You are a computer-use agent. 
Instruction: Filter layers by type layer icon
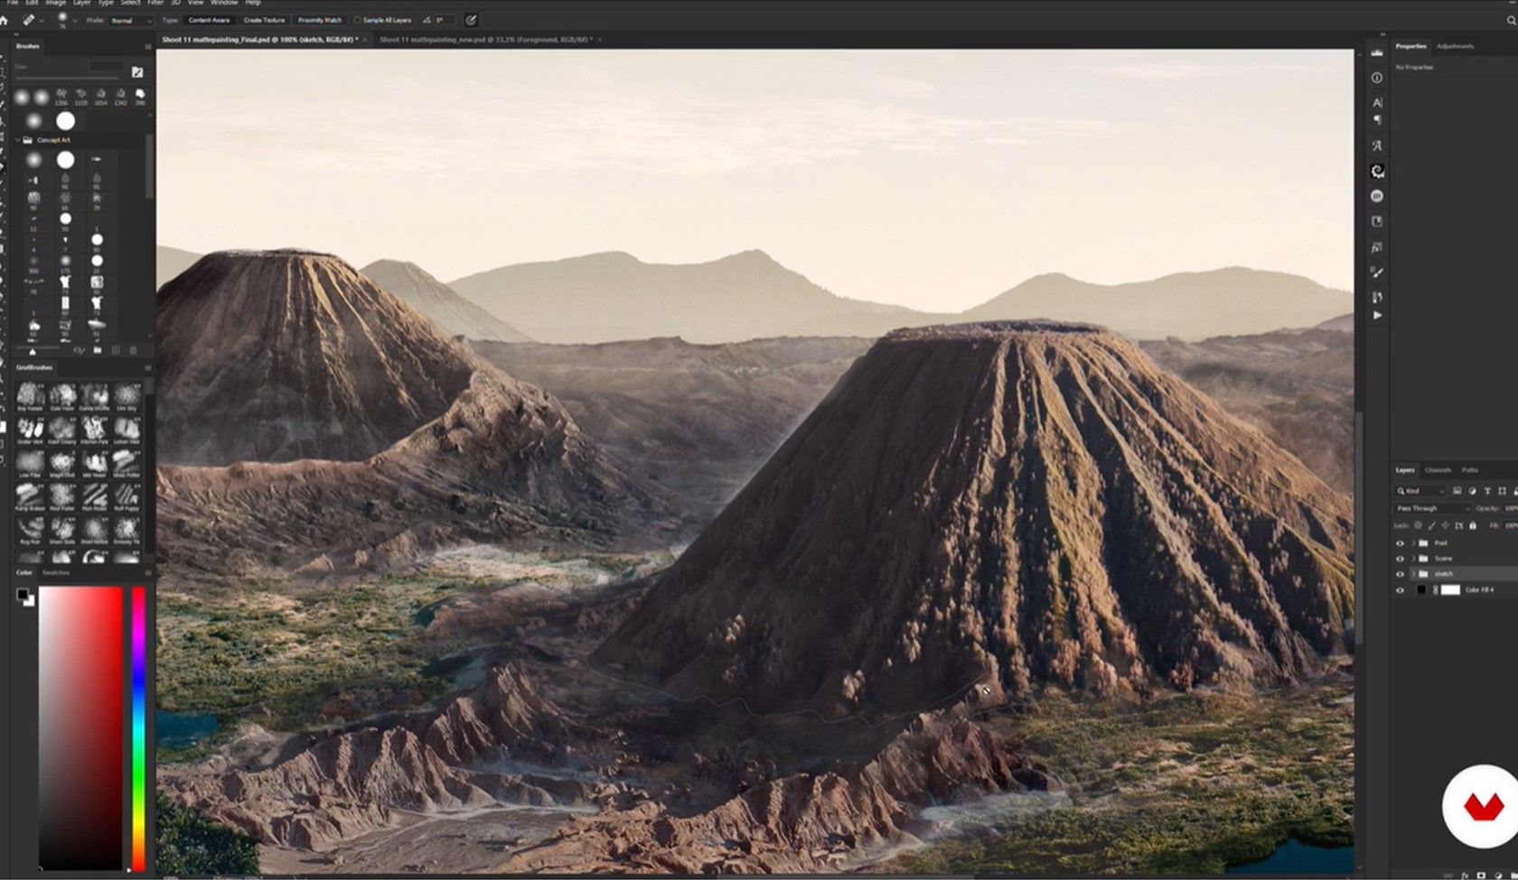pos(1487,491)
